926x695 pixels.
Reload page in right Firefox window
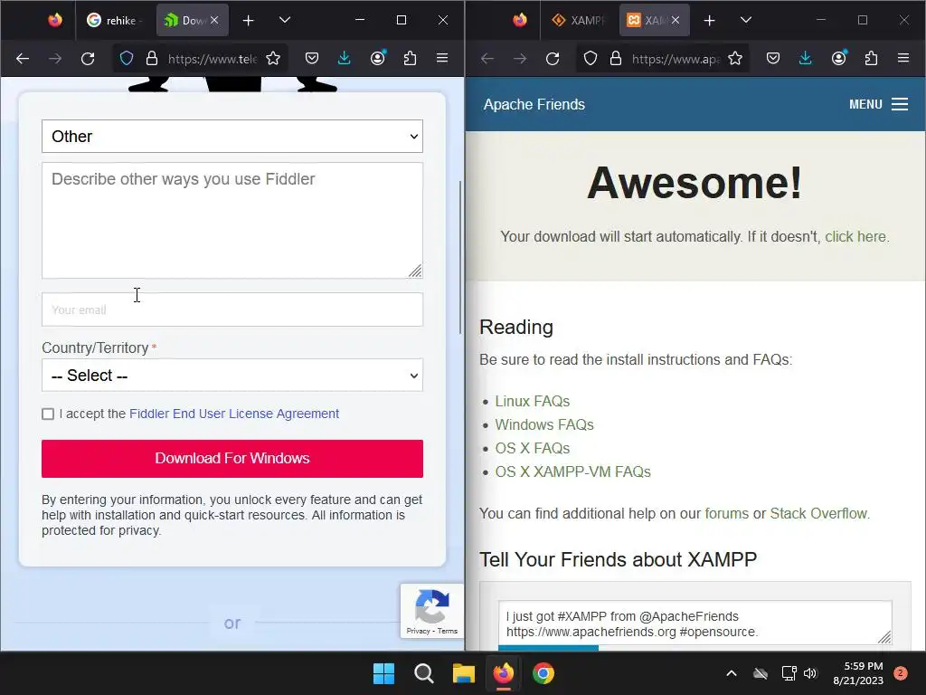[553, 59]
